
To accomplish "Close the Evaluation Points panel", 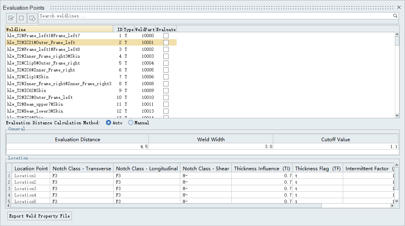I will [399, 8].
